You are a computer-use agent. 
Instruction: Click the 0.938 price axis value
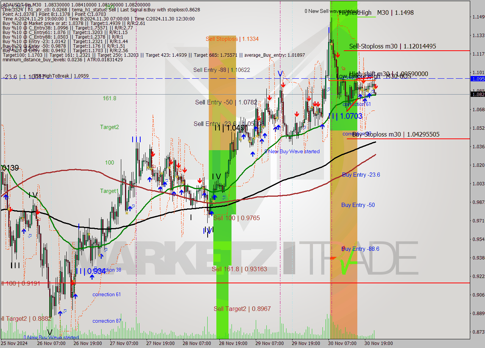click(x=478, y=258)
